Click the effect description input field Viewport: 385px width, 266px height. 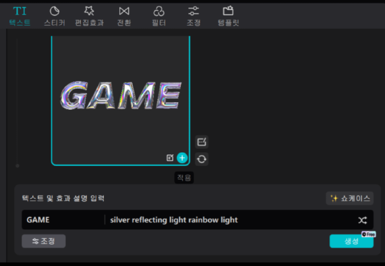[x=228, y=220]
